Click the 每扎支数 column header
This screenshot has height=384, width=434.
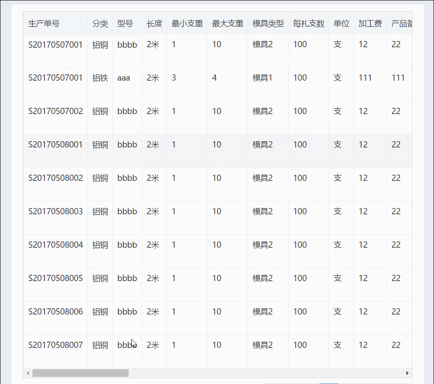[x=308, y=24]
